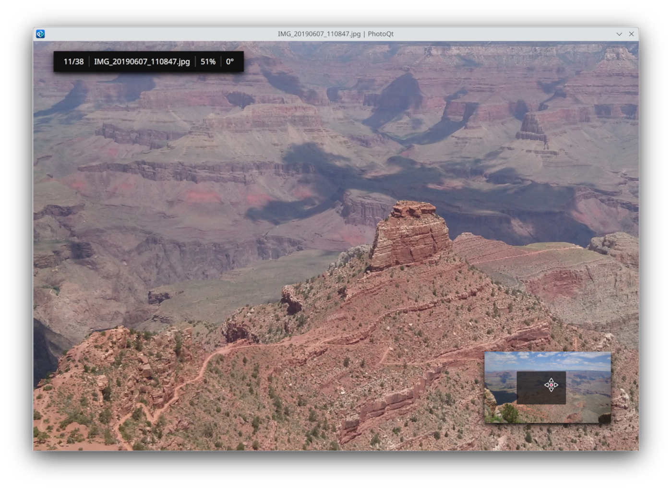Open the chevron menu in the titlebar
672x490 pixels.
(x=618, y=34)
